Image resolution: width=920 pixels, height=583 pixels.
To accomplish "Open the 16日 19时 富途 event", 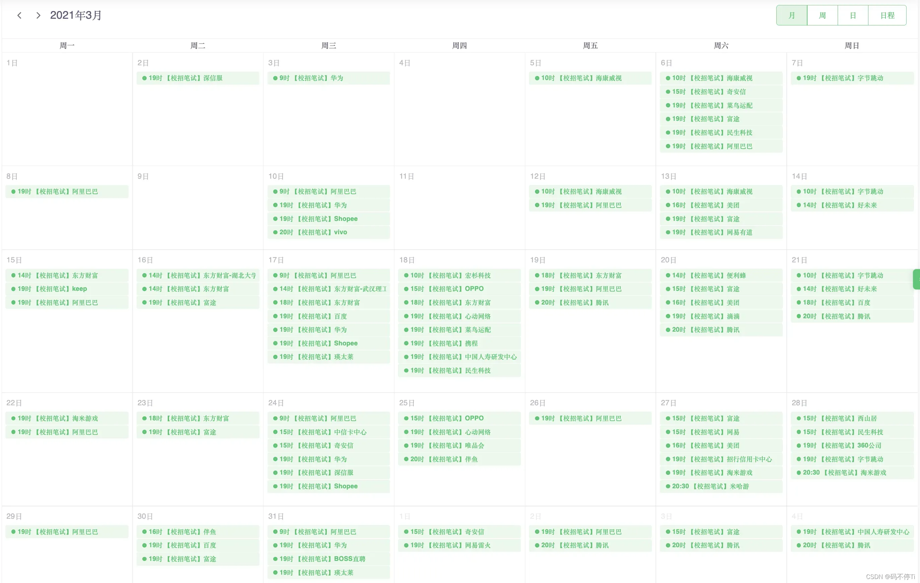I will tap(198, 303).
